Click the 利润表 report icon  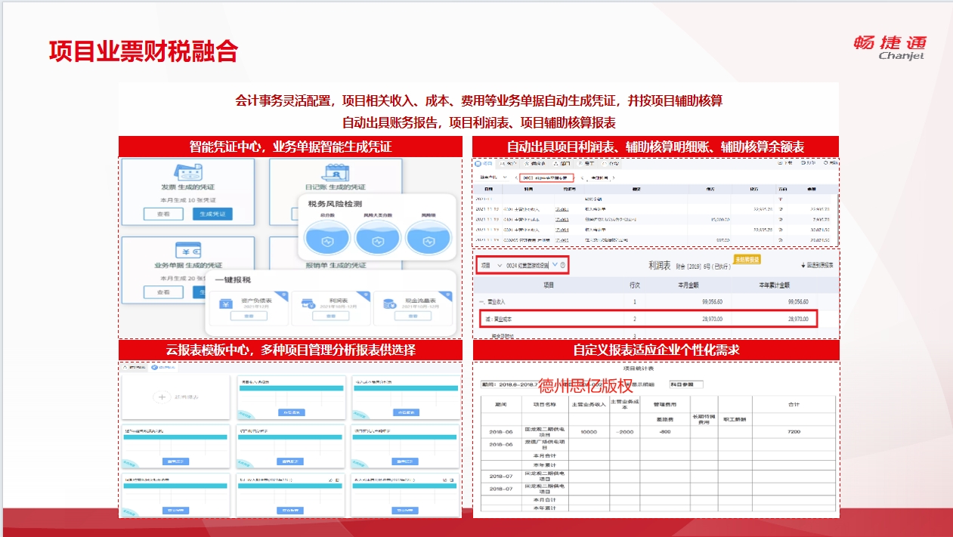[x=308, y=304]
